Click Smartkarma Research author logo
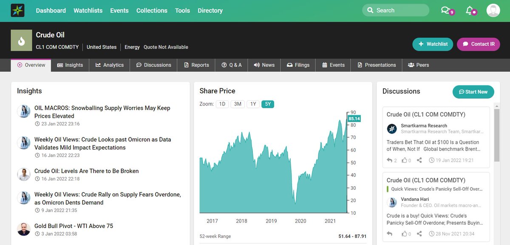The width and height of the screenshot is (510, 245). (x=392, y=128)
